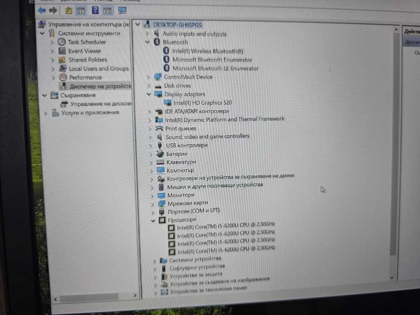Click left pane horizontal scrollbar left arrow
This screenshot has height=315, width=420.
point(55,299)
